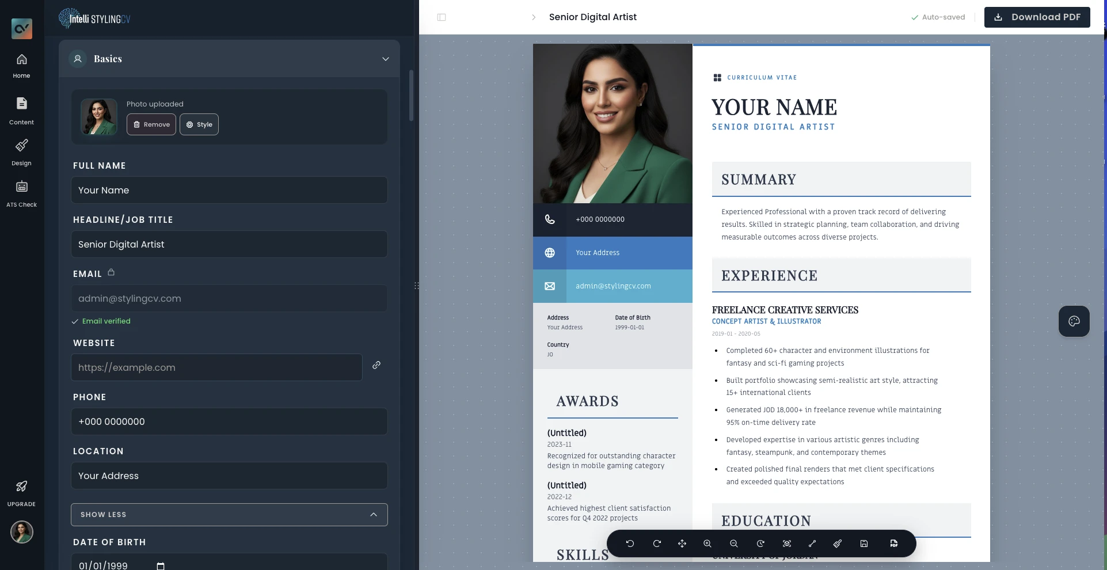Click the chat assistant bubble on the right edge

click(x=1073, y=321)
